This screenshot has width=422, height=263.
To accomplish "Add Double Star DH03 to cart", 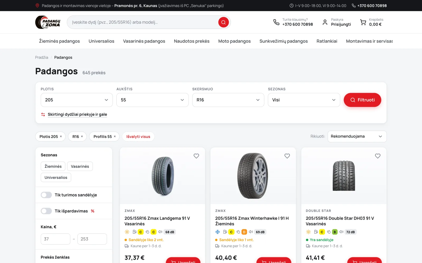I will click(365, 260).
